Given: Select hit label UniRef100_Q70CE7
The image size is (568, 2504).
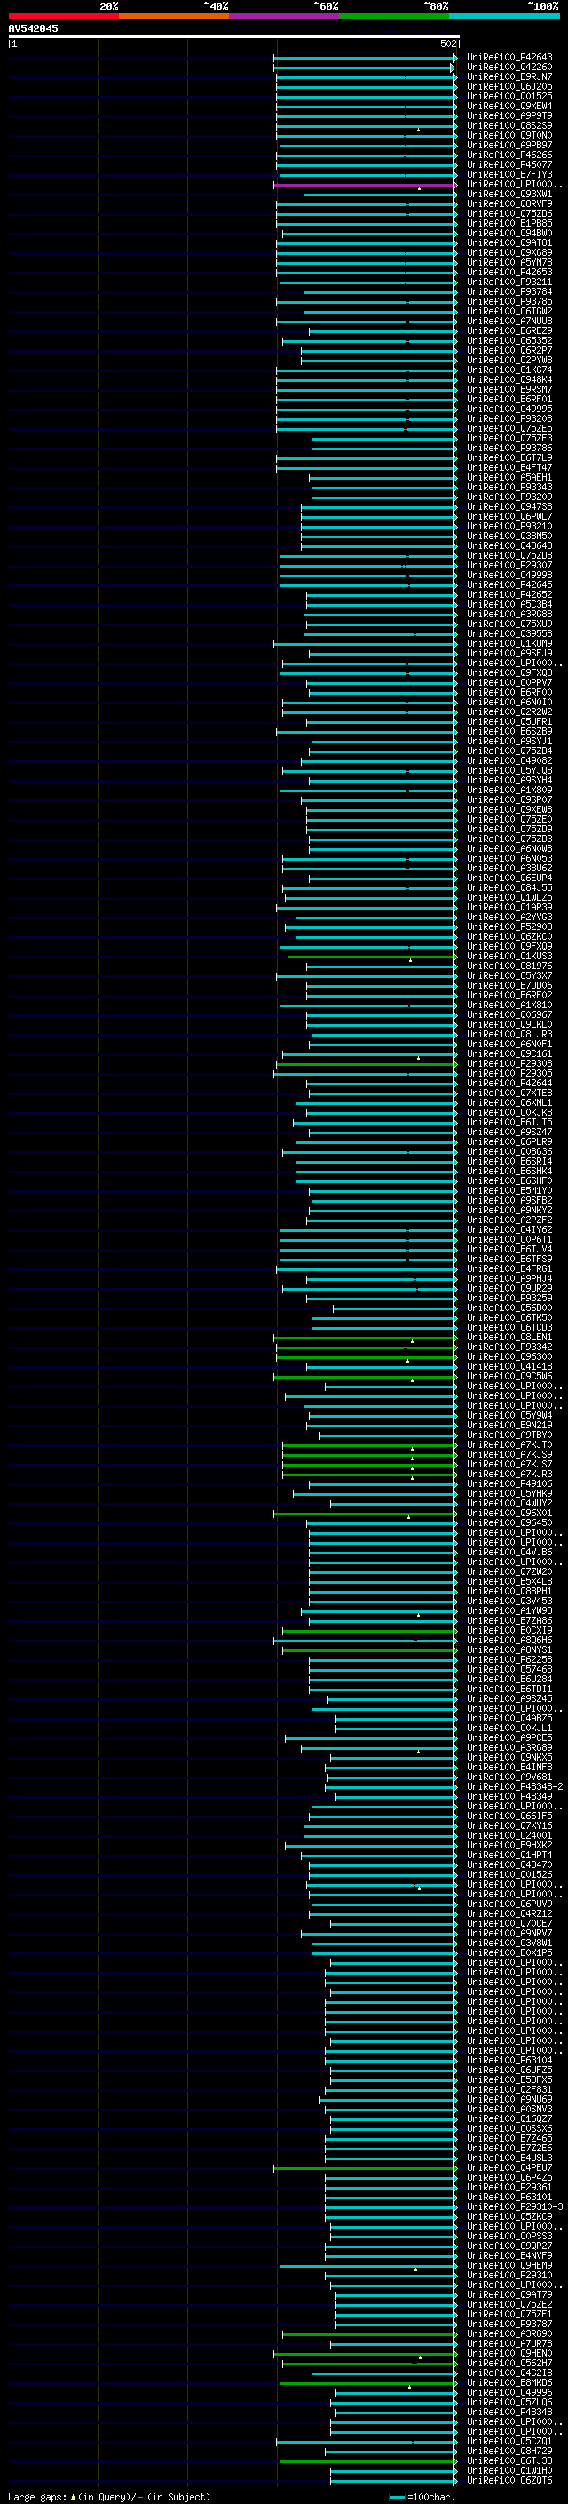Looking at the screenshot, I should point(509,1924).
